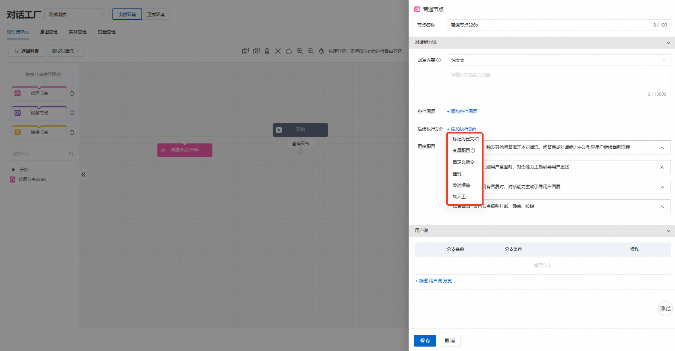675x351 pixels.
Task: Click info icon next to 填槽节点 palette item
Action: 72,132
